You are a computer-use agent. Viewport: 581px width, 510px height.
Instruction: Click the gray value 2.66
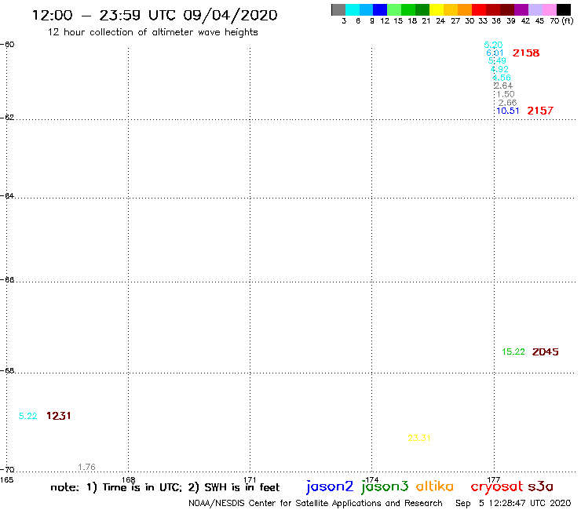click(507, 103)
